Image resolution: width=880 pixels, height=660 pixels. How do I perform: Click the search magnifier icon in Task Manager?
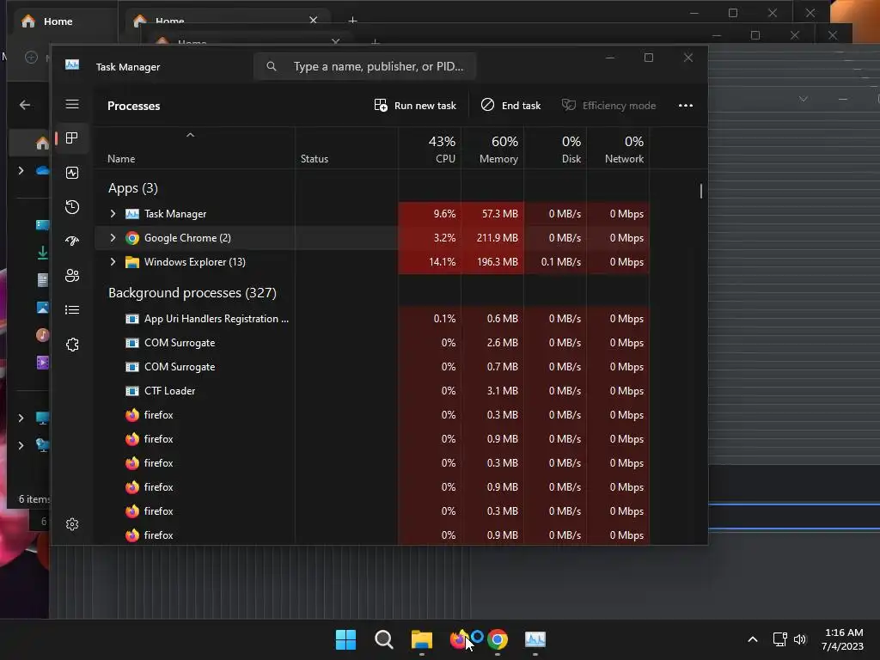pyautogui.click(x=272, y=67)
